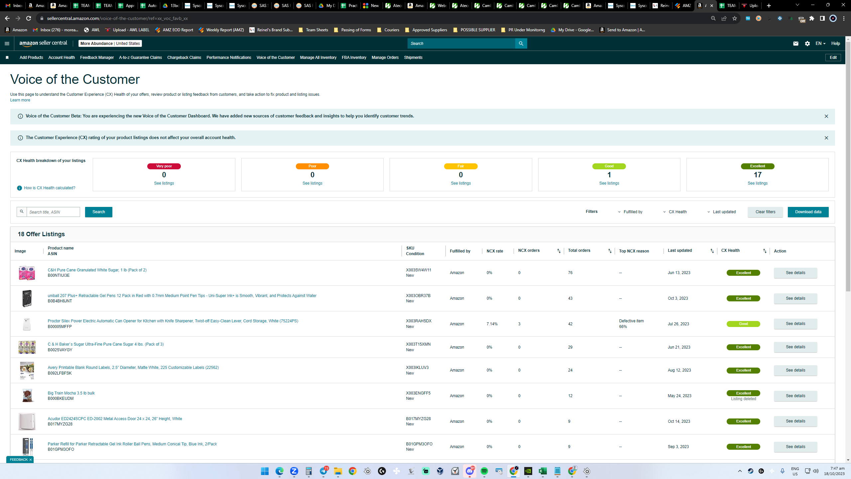Viewport: 851px width, 479px height.
Task: Click Download data button
Action: (808, 212)
